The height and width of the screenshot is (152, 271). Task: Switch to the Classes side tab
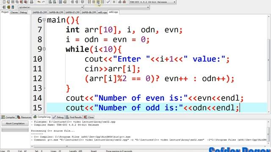[x=14, y=12]
